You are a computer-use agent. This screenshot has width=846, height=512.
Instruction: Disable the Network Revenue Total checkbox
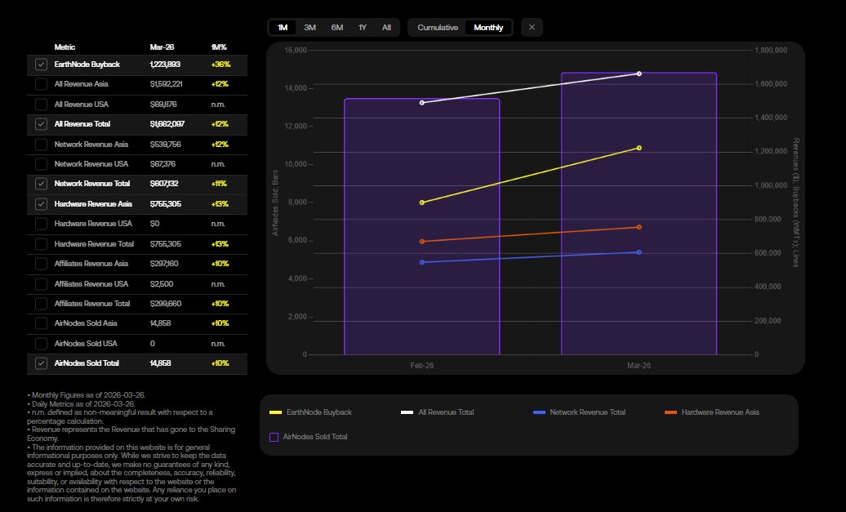[41, 184]
